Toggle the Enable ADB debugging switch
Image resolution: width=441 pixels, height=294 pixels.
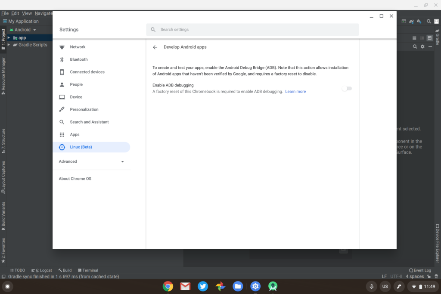(347, 89)
